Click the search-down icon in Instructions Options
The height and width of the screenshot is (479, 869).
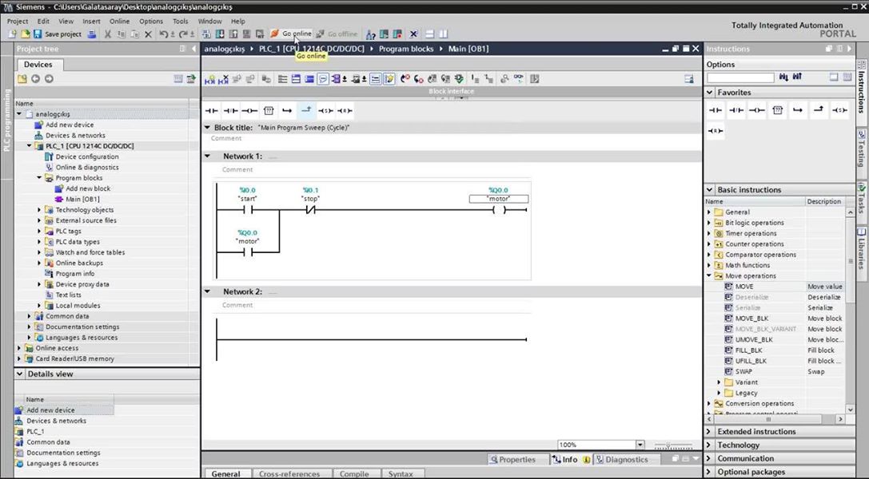coord(783,77)
